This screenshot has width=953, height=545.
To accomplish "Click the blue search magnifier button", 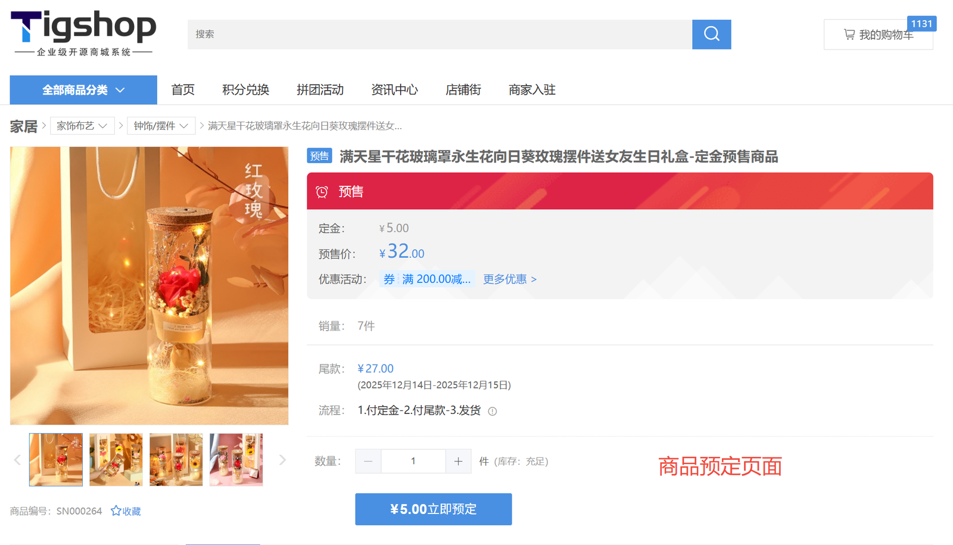I will pyautogui.click(x=711, y=34).
